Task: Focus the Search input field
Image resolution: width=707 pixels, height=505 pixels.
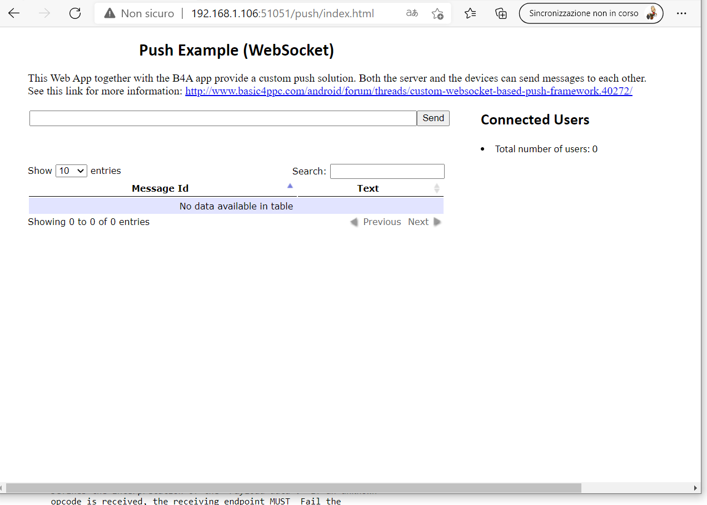Action: point(387,171)
